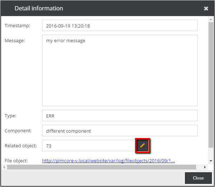This screenshot has height=187, width=215.
Task: Click the horizontal scrollbar right arrow
Action: [205, 167]
